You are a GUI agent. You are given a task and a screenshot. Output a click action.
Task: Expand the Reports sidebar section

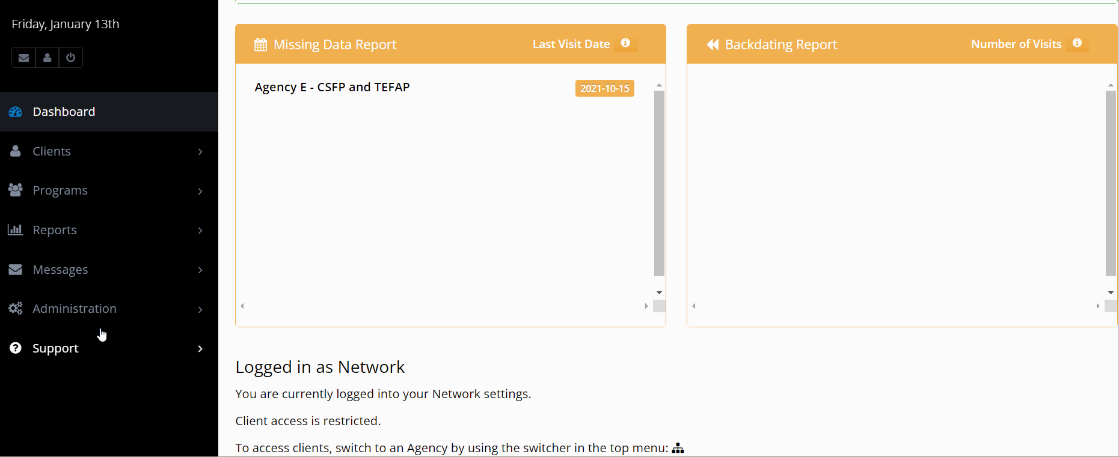pyautogui.click(x=55, y=230)
